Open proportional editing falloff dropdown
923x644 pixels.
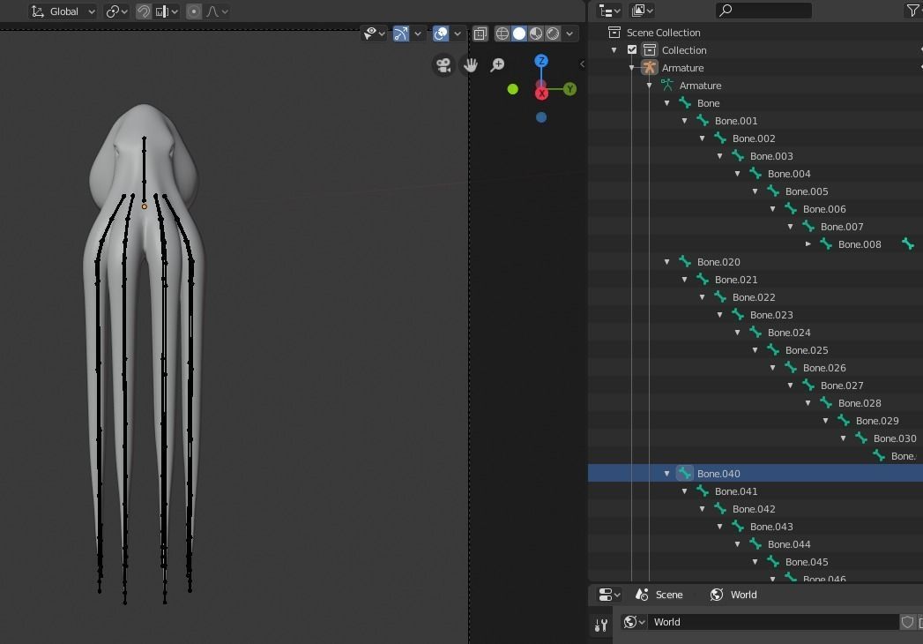pos(217,11)
